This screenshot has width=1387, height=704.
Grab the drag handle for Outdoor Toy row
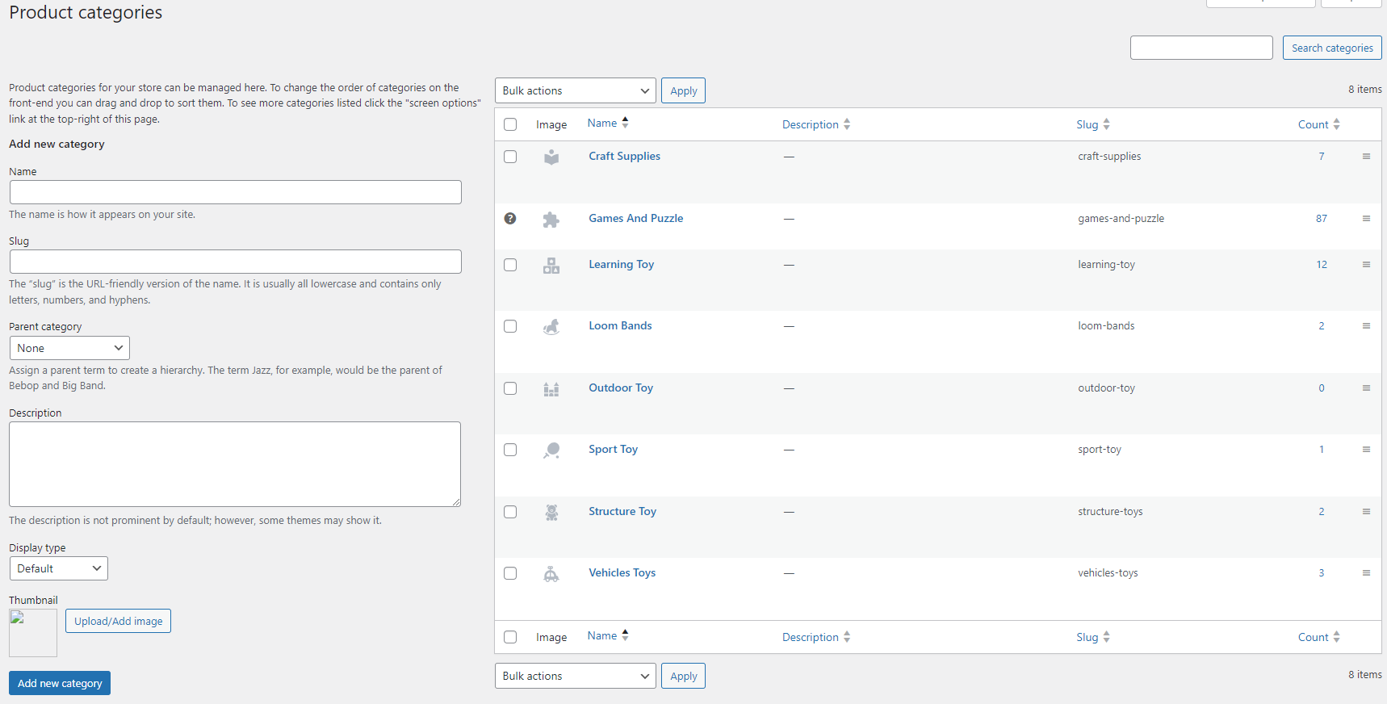(1366, 388)
